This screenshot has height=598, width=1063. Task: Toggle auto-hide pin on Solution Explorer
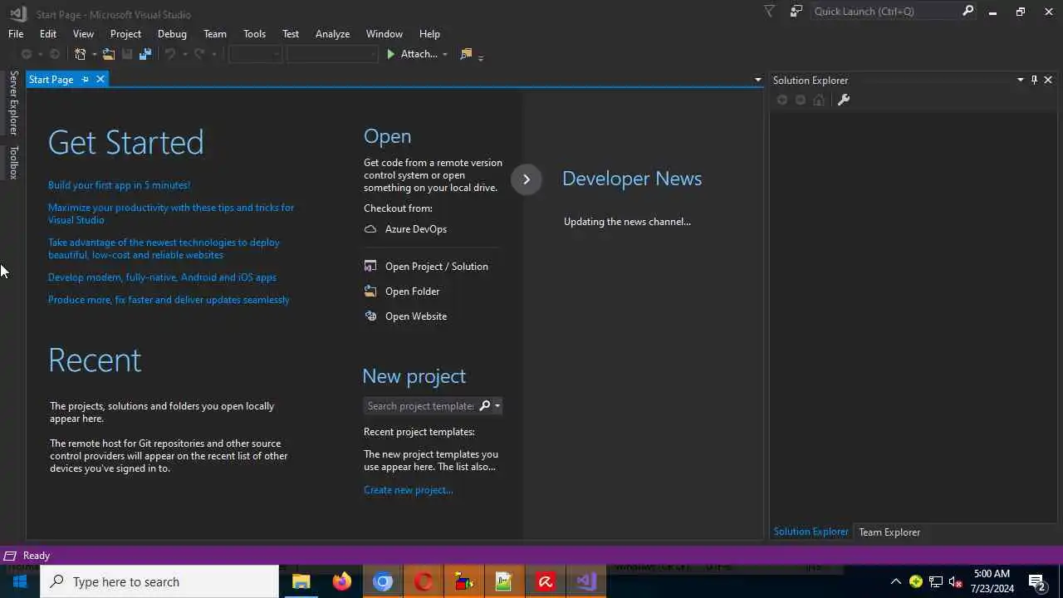click(1034, 80)
